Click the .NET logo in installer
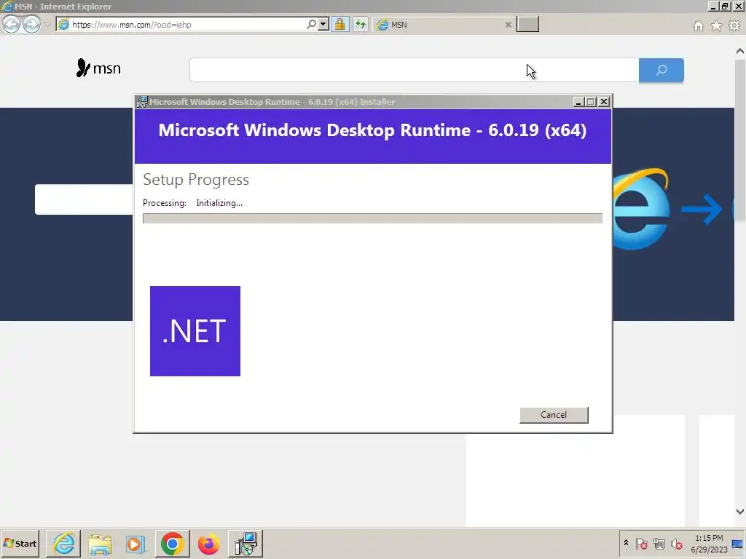The width and height of the screenshot is (746, 559). pos(195,331)
